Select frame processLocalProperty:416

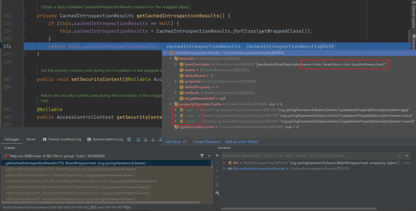(106, 181)
